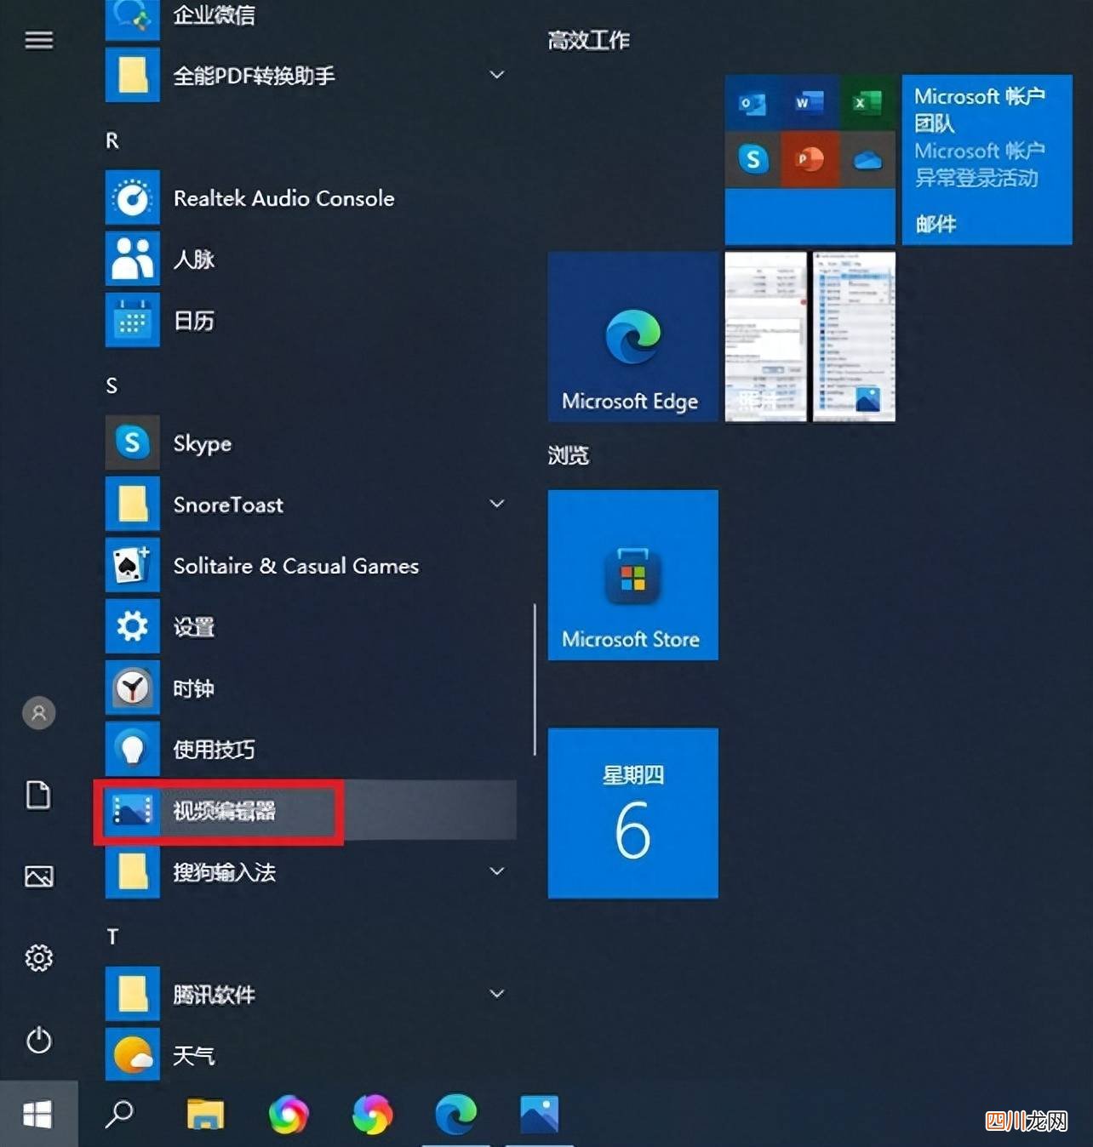This screenshot has width=1093, height=1147.
Task: Click the Excel icon in Office tile
Action: (867, 103)
